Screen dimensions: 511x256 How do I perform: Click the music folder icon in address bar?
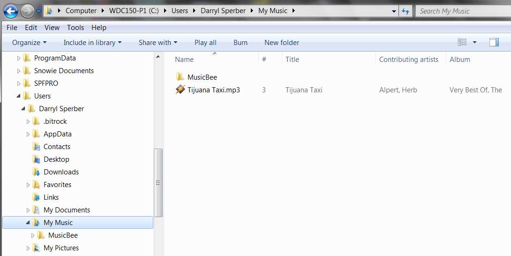[x=50, y=11]
